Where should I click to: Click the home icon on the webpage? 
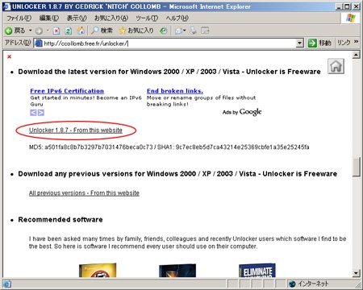click(336, 66)
